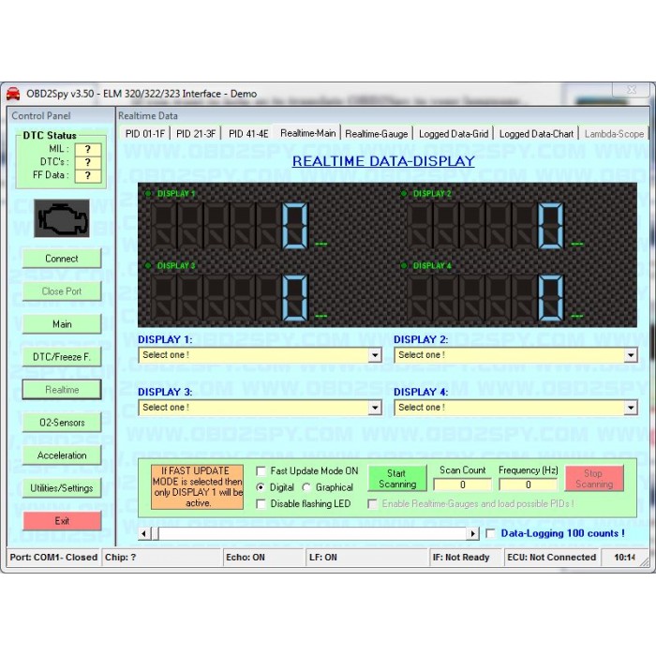Switch to the Realtime-Gauge tab
Screen dimensions: 656x656
pyautogui.click(x=376, y=134)
